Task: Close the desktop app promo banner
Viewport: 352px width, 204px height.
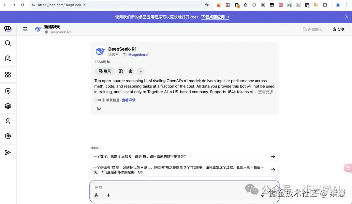Action: (346, 17)
